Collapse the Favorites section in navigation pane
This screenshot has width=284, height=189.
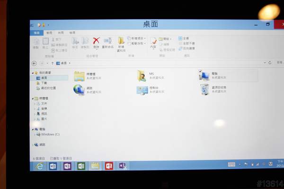point(33,73)
